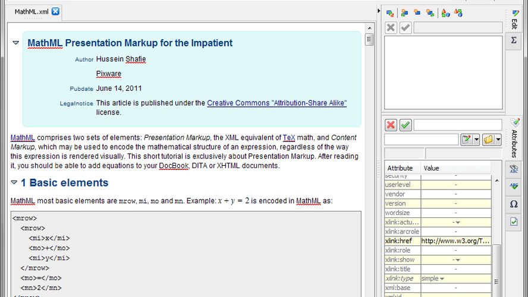This screenshot has height=297, width=528.
Task: Open the Creative Commons "Attribution-Share Alike" link
Action: coord(277,103)
